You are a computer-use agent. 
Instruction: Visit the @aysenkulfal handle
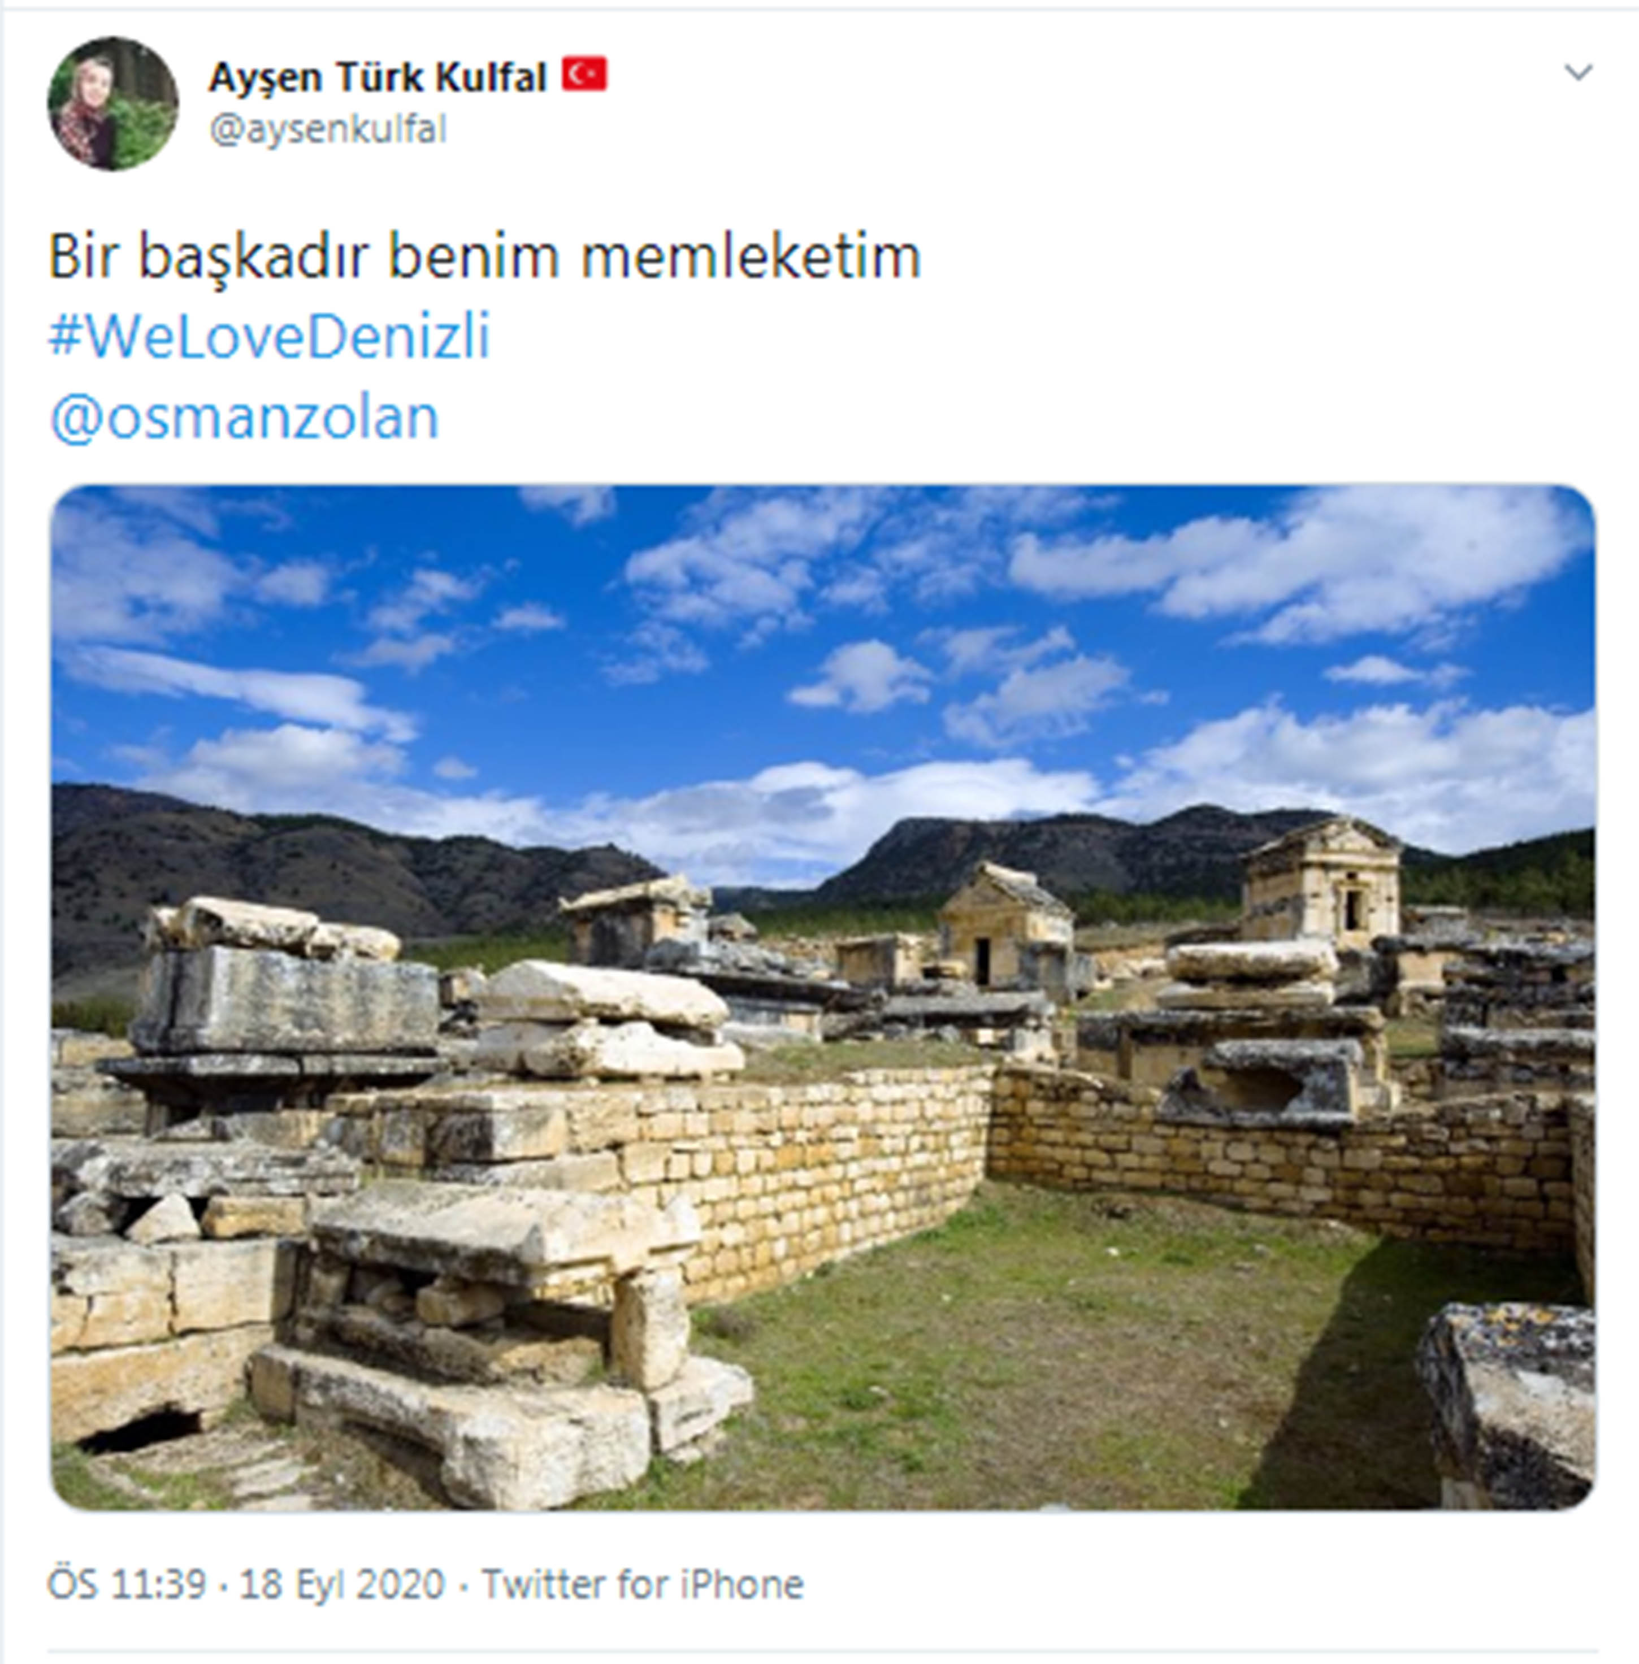coord(328,130)
